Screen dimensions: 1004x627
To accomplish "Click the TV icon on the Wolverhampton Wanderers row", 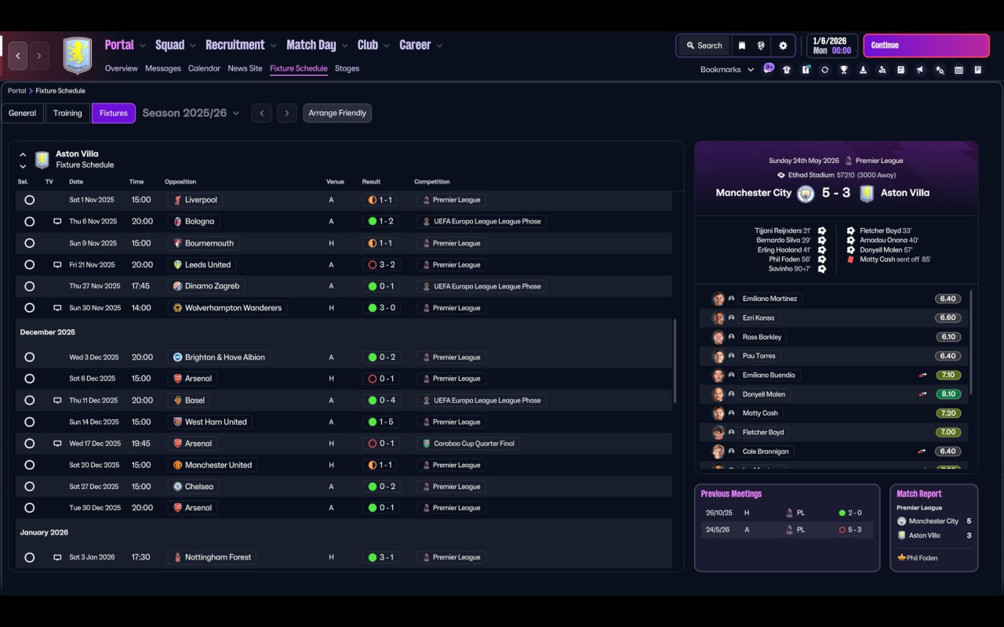I will (x=57, y=308).
